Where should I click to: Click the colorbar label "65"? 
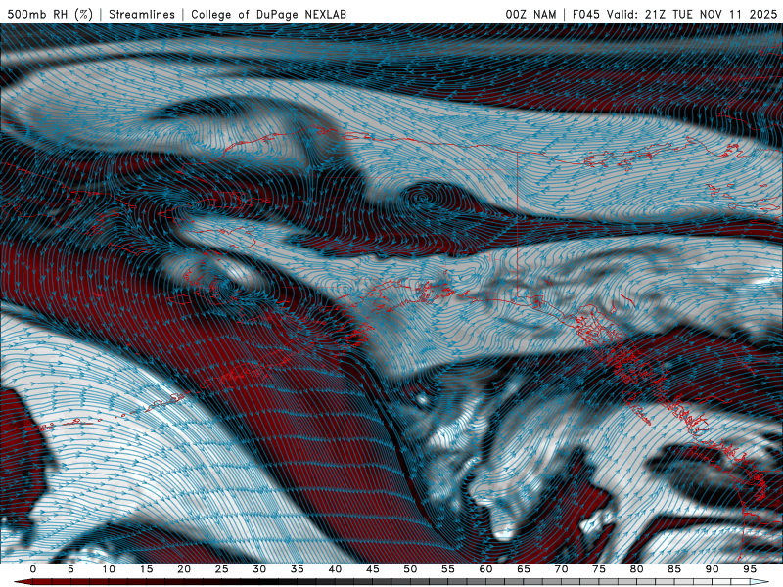coord(524,569)
